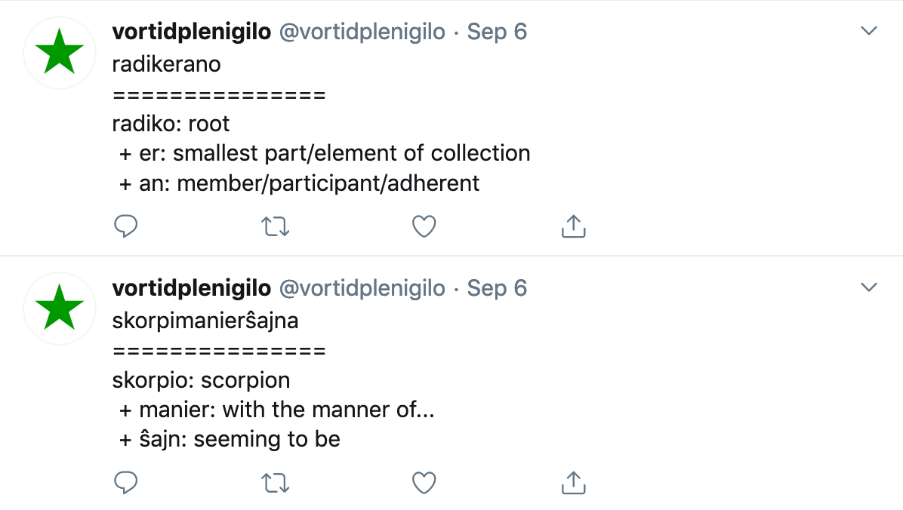Viewport: 903px width, 510px height.
Task: Open Sep 6 timestamp of radikerano tweet
Action: (x=497, y=32)
